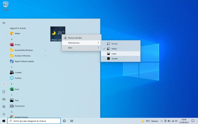Open the battery status tray icon
198x124 pixels.
point(169,121)
